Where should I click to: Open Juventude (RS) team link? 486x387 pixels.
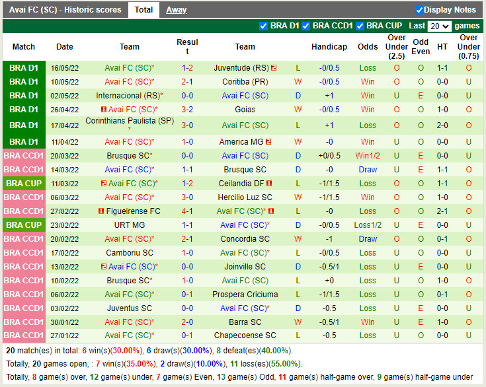click(241, 68)
